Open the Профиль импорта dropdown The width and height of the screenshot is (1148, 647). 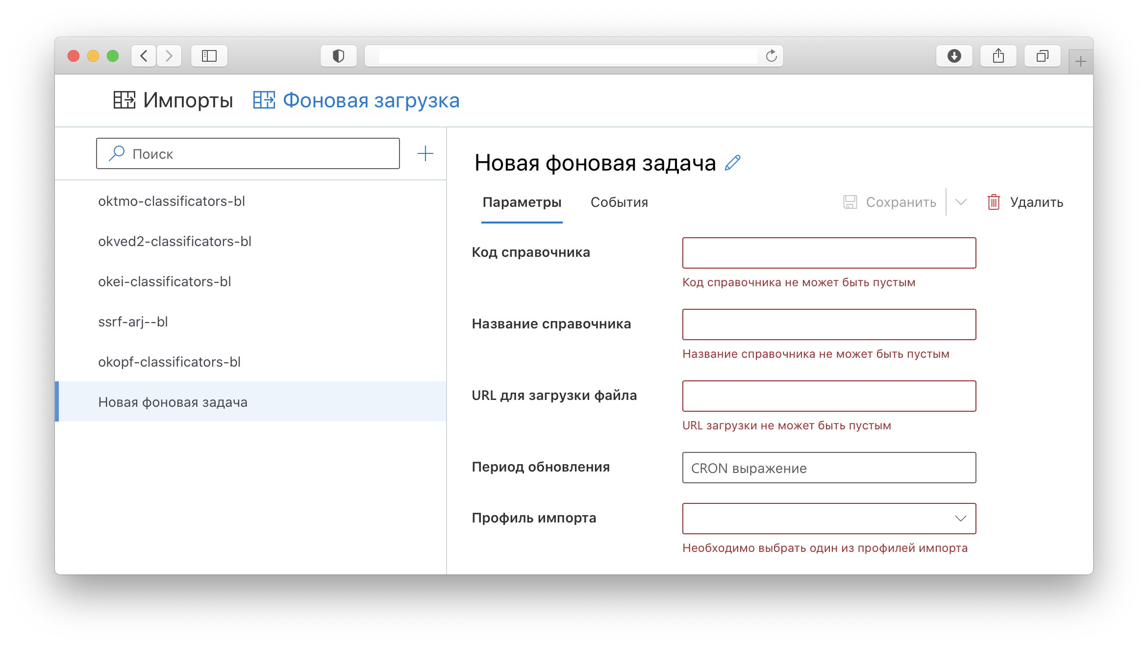pyautogui.click(x=829, y=519)
